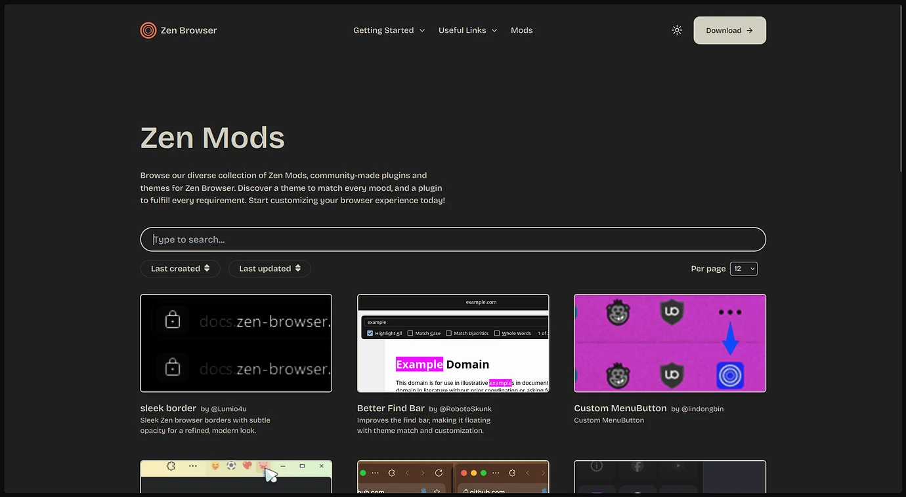Click the Zen Browser logo icon
The height and width of the screenshot is (497, 906).
click(x=148, y=30)
